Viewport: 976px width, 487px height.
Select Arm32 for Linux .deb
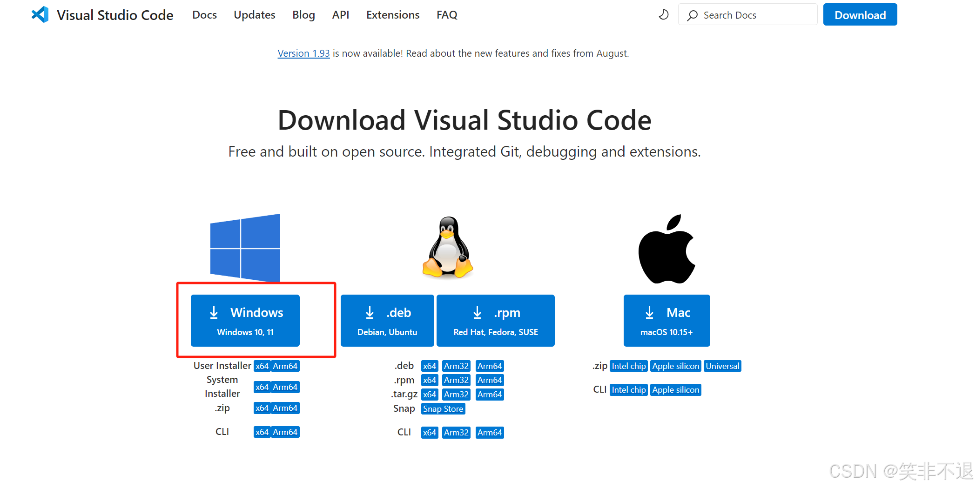pyautogui.click(x=456, y=366)
